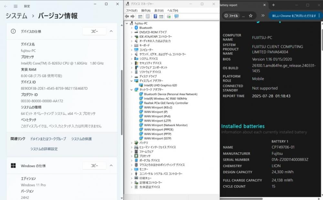Click the 24,138 mWh full charge capacity value
Screen dimensions: 323x200
tap(282, 180)
